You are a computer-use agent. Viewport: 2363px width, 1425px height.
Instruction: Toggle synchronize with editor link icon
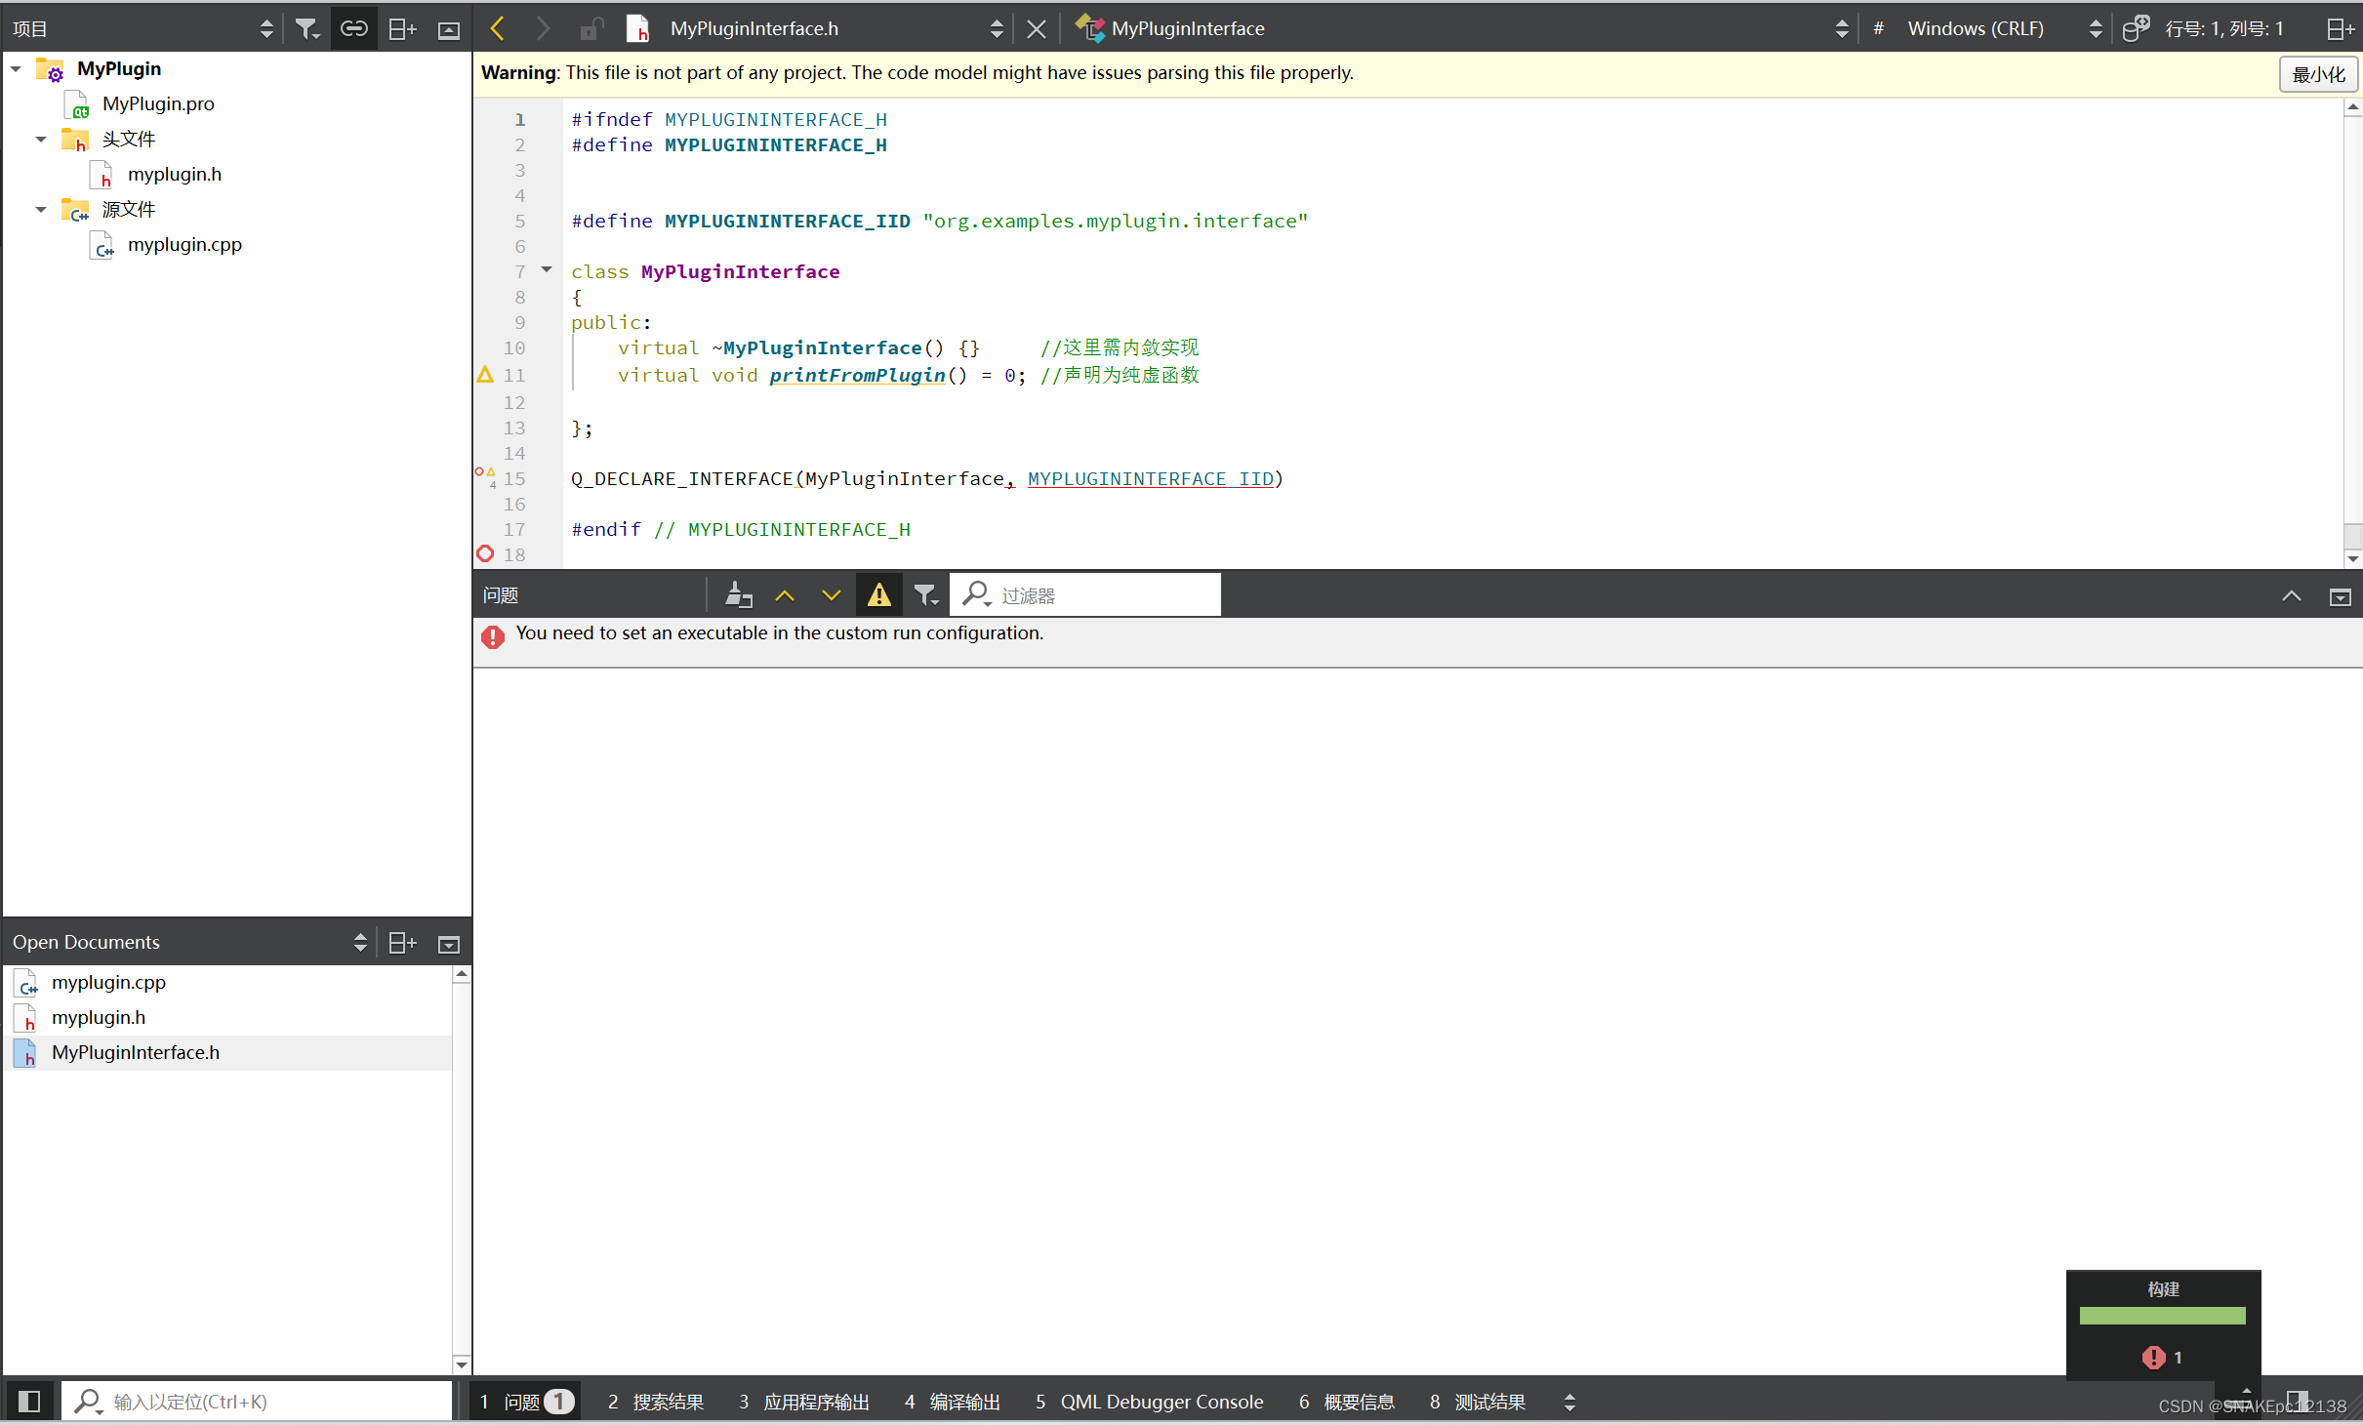(353, 29)
